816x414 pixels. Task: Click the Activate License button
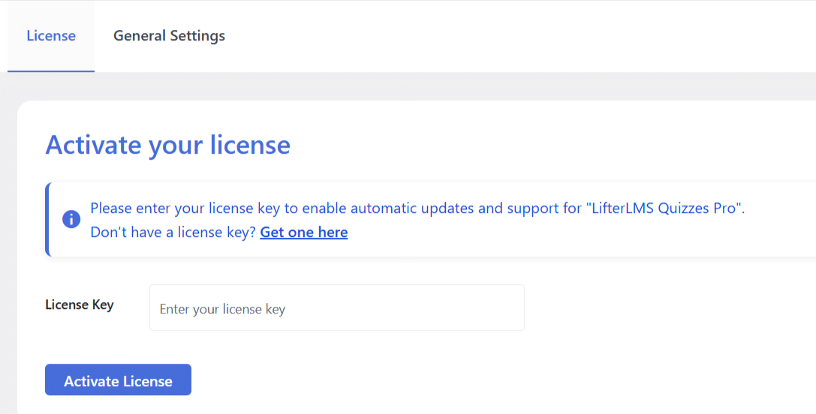118,379
